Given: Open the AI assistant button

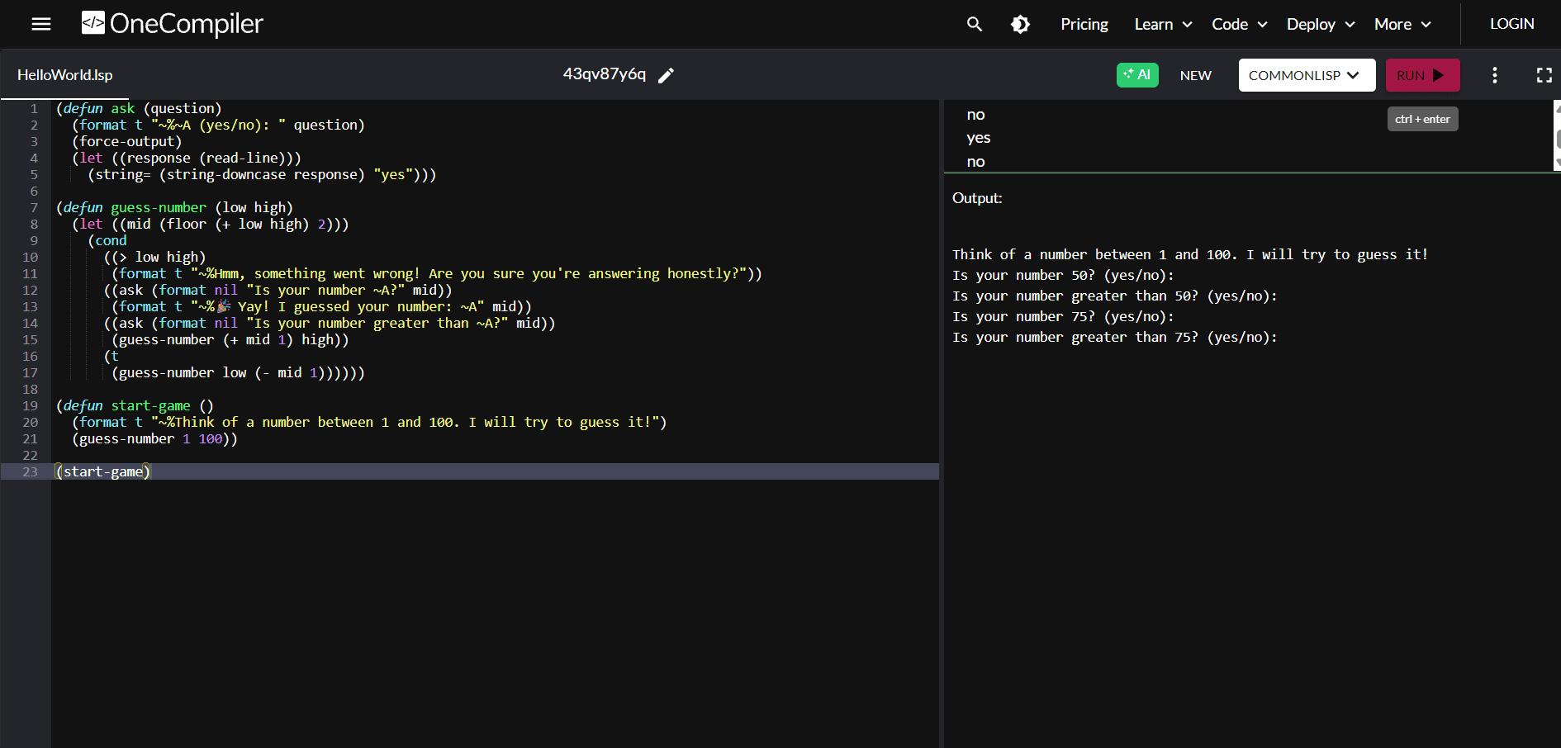Looking at the screenshot, I should (x=1136, y=75).
